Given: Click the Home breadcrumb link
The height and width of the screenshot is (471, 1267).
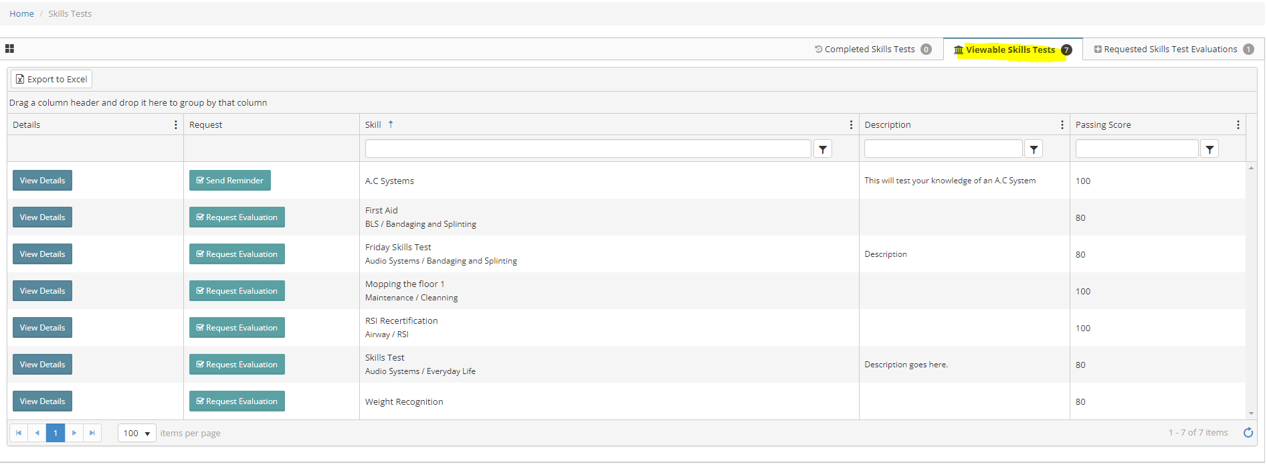Looking at the screenshot, I should 21,13.
